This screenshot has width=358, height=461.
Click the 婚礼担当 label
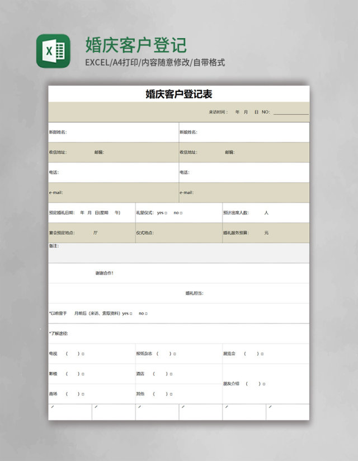195,293
